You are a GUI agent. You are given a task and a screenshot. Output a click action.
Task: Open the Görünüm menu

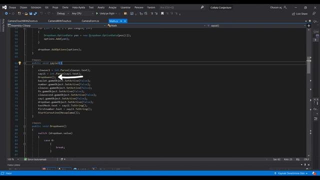pos(36,7)
